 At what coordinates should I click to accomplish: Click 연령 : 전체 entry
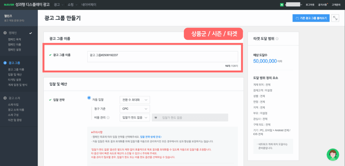259,102
